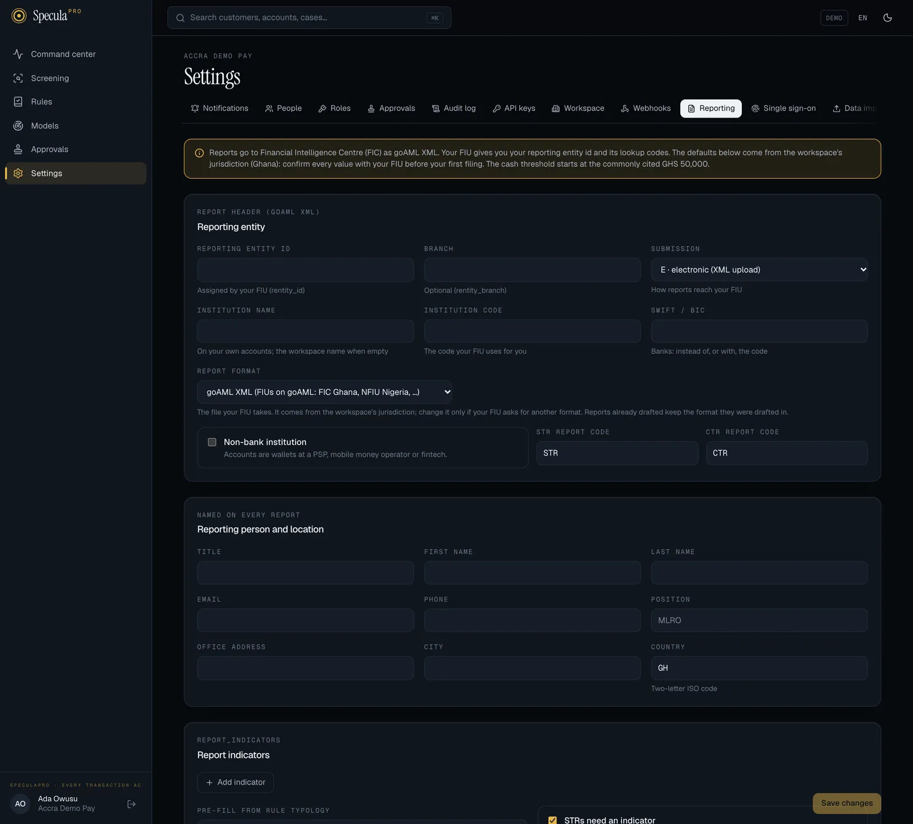913x824 pixels.
Task: Open the Audit log tab
Action: click(x=454, y=108)
